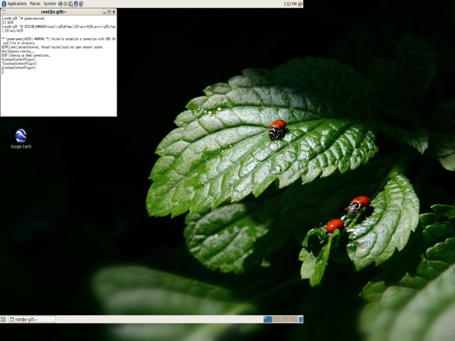Screen dimensions: 455x341
Task: Launch the email client launcher icon
Action: tap(65, 4)
